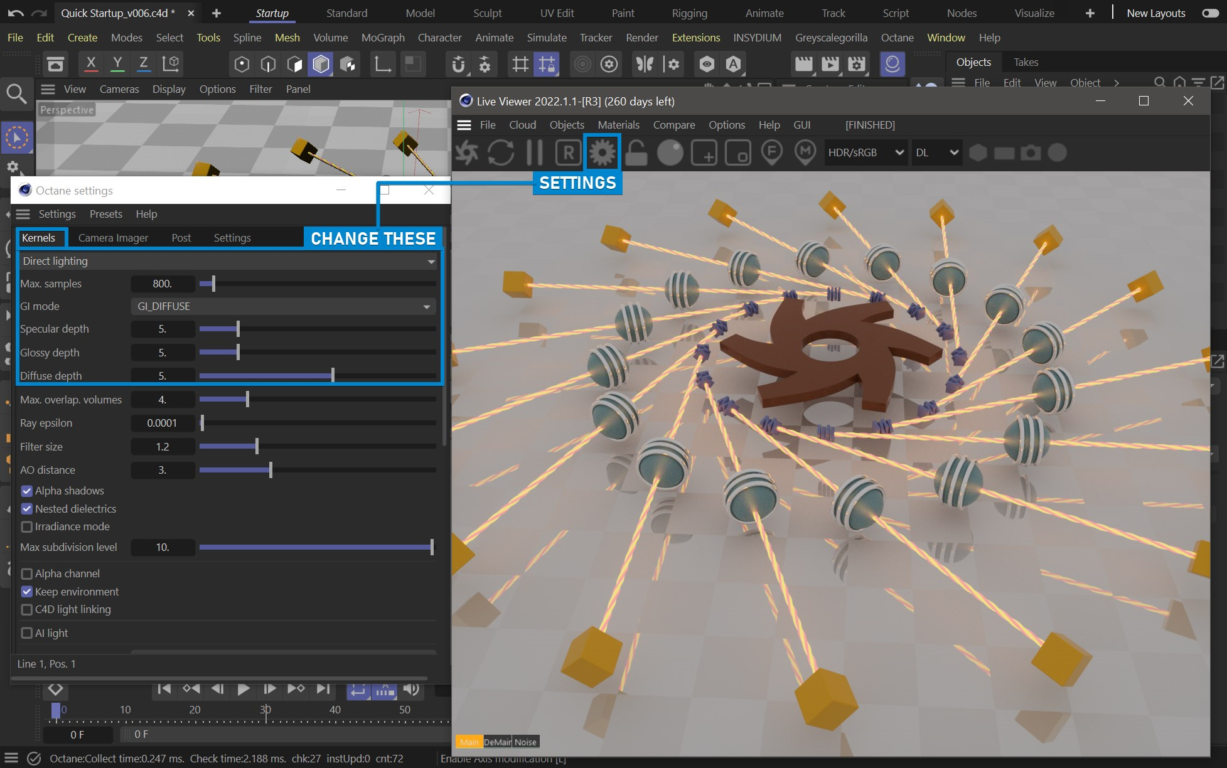Image resolution: width=1227 pixels, height=768 pixels.
Task: Enable the Irradiance mode checkbox
Action: coord(27,526)
